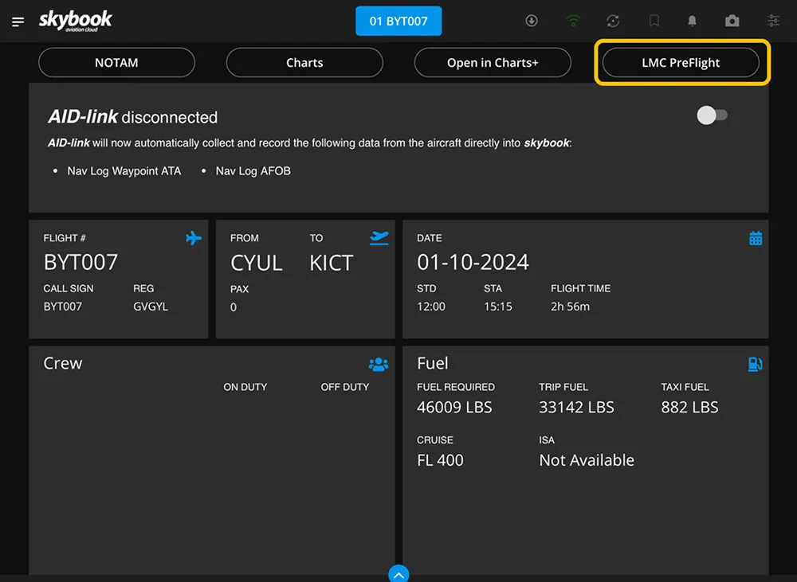Select registration GVGYL
The height and width of the screenshot is (582, 797).
(151, 307)
